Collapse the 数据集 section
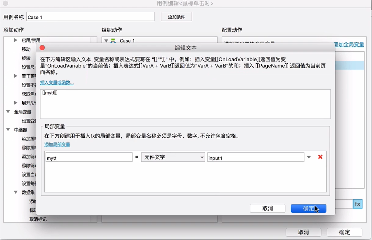This screenshot has height=240, width=372. (16, 192)
